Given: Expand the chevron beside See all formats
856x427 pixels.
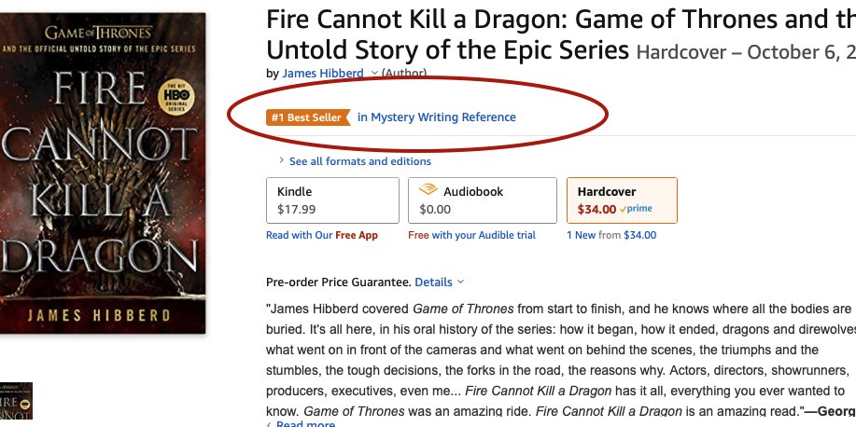Looking at the screenshot, I should click(281, 161).
